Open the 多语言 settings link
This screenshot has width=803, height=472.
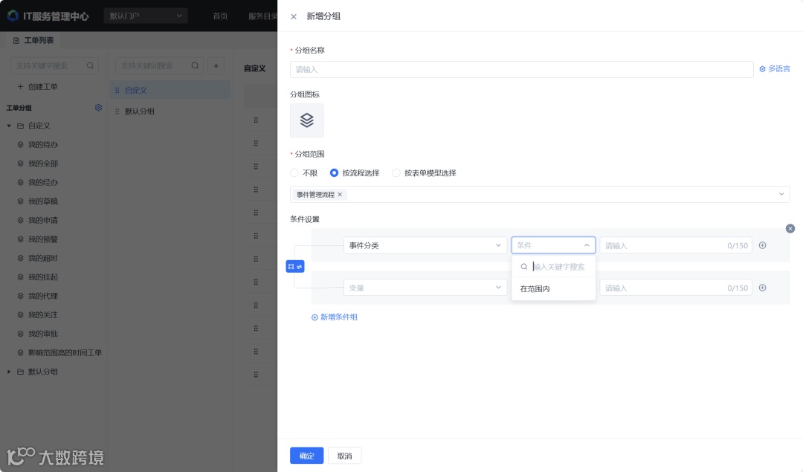[774, 68]
